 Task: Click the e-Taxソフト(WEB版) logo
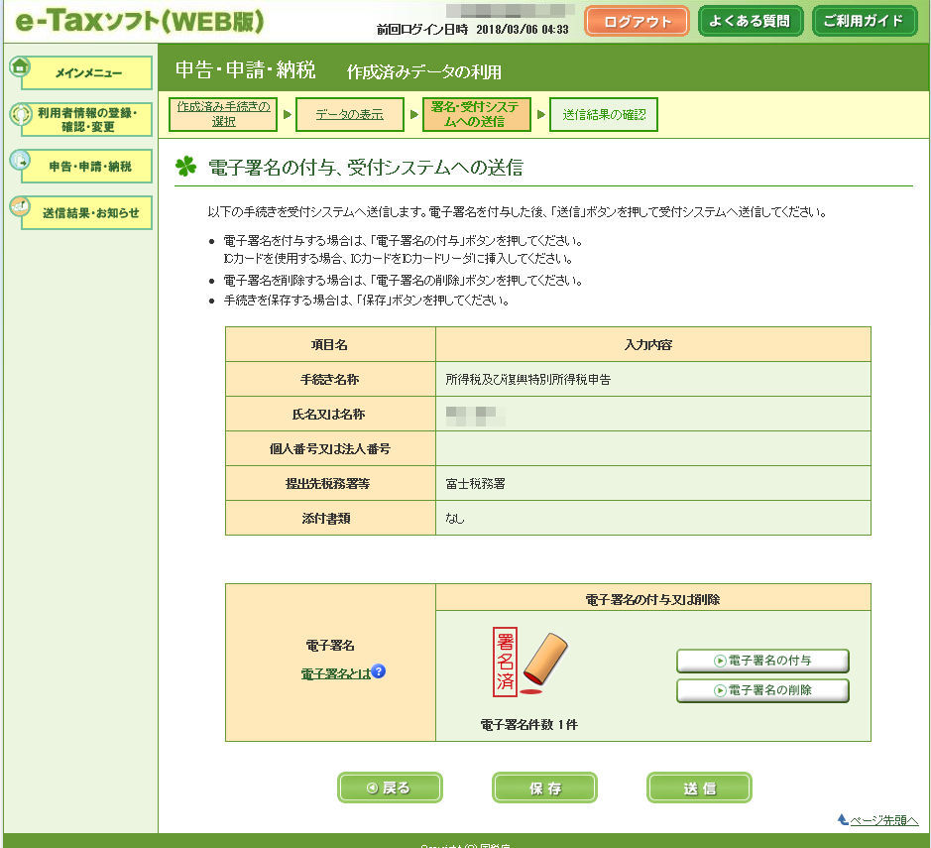140,22
